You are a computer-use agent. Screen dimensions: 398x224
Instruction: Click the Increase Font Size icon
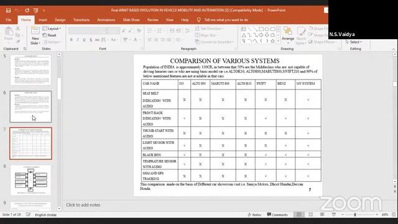point(124,30)
